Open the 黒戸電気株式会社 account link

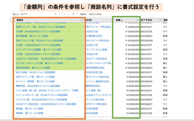(94, 36)
